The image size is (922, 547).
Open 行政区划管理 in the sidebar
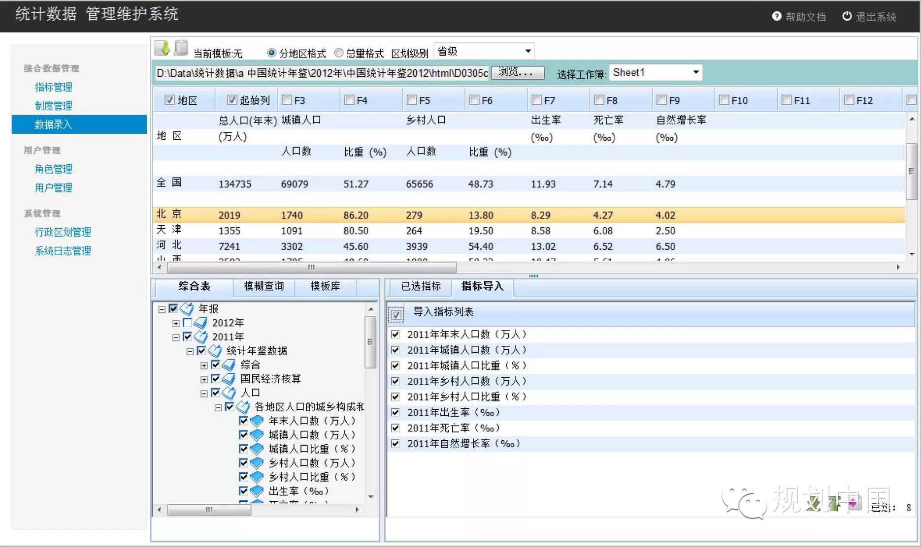(x=63, y=232)
